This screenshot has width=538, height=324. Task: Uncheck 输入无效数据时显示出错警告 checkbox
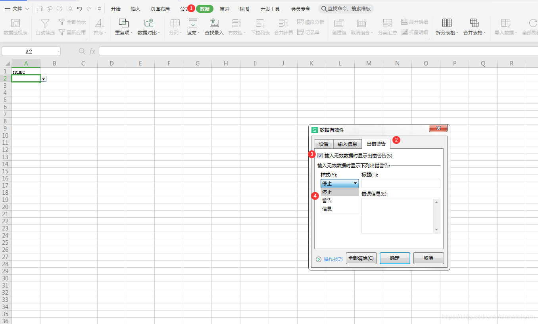point(320,156)
